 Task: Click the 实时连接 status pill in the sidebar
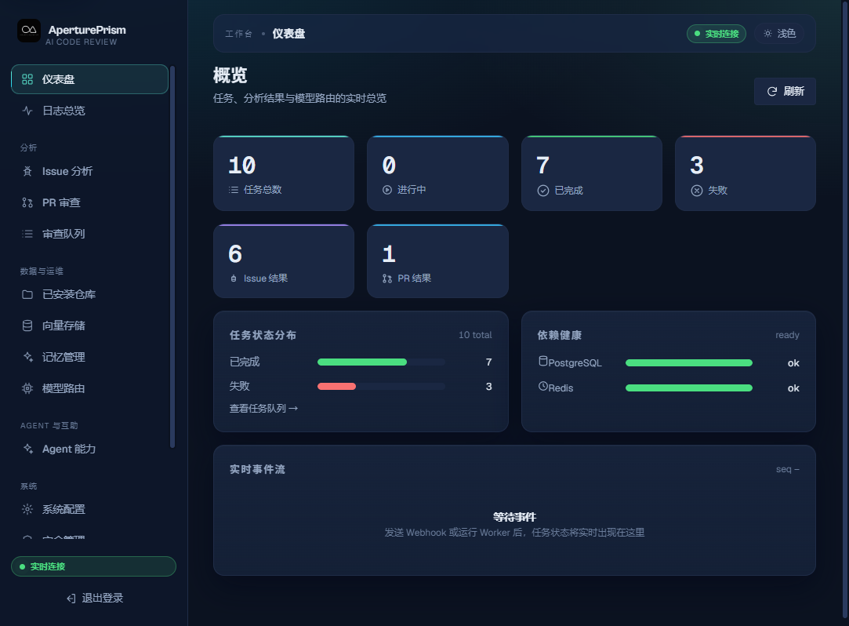point(93,566)
